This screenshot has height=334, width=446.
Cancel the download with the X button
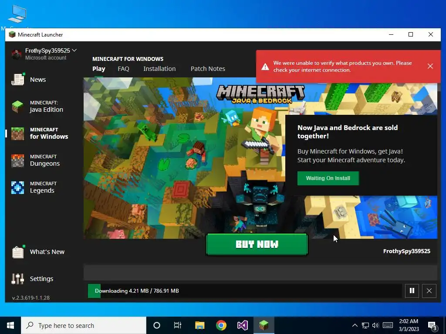[x=429, y=291]
